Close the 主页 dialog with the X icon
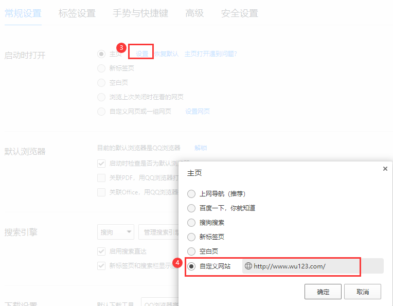The height and width of the screenshot is (306, 393). tap(385, 169)
